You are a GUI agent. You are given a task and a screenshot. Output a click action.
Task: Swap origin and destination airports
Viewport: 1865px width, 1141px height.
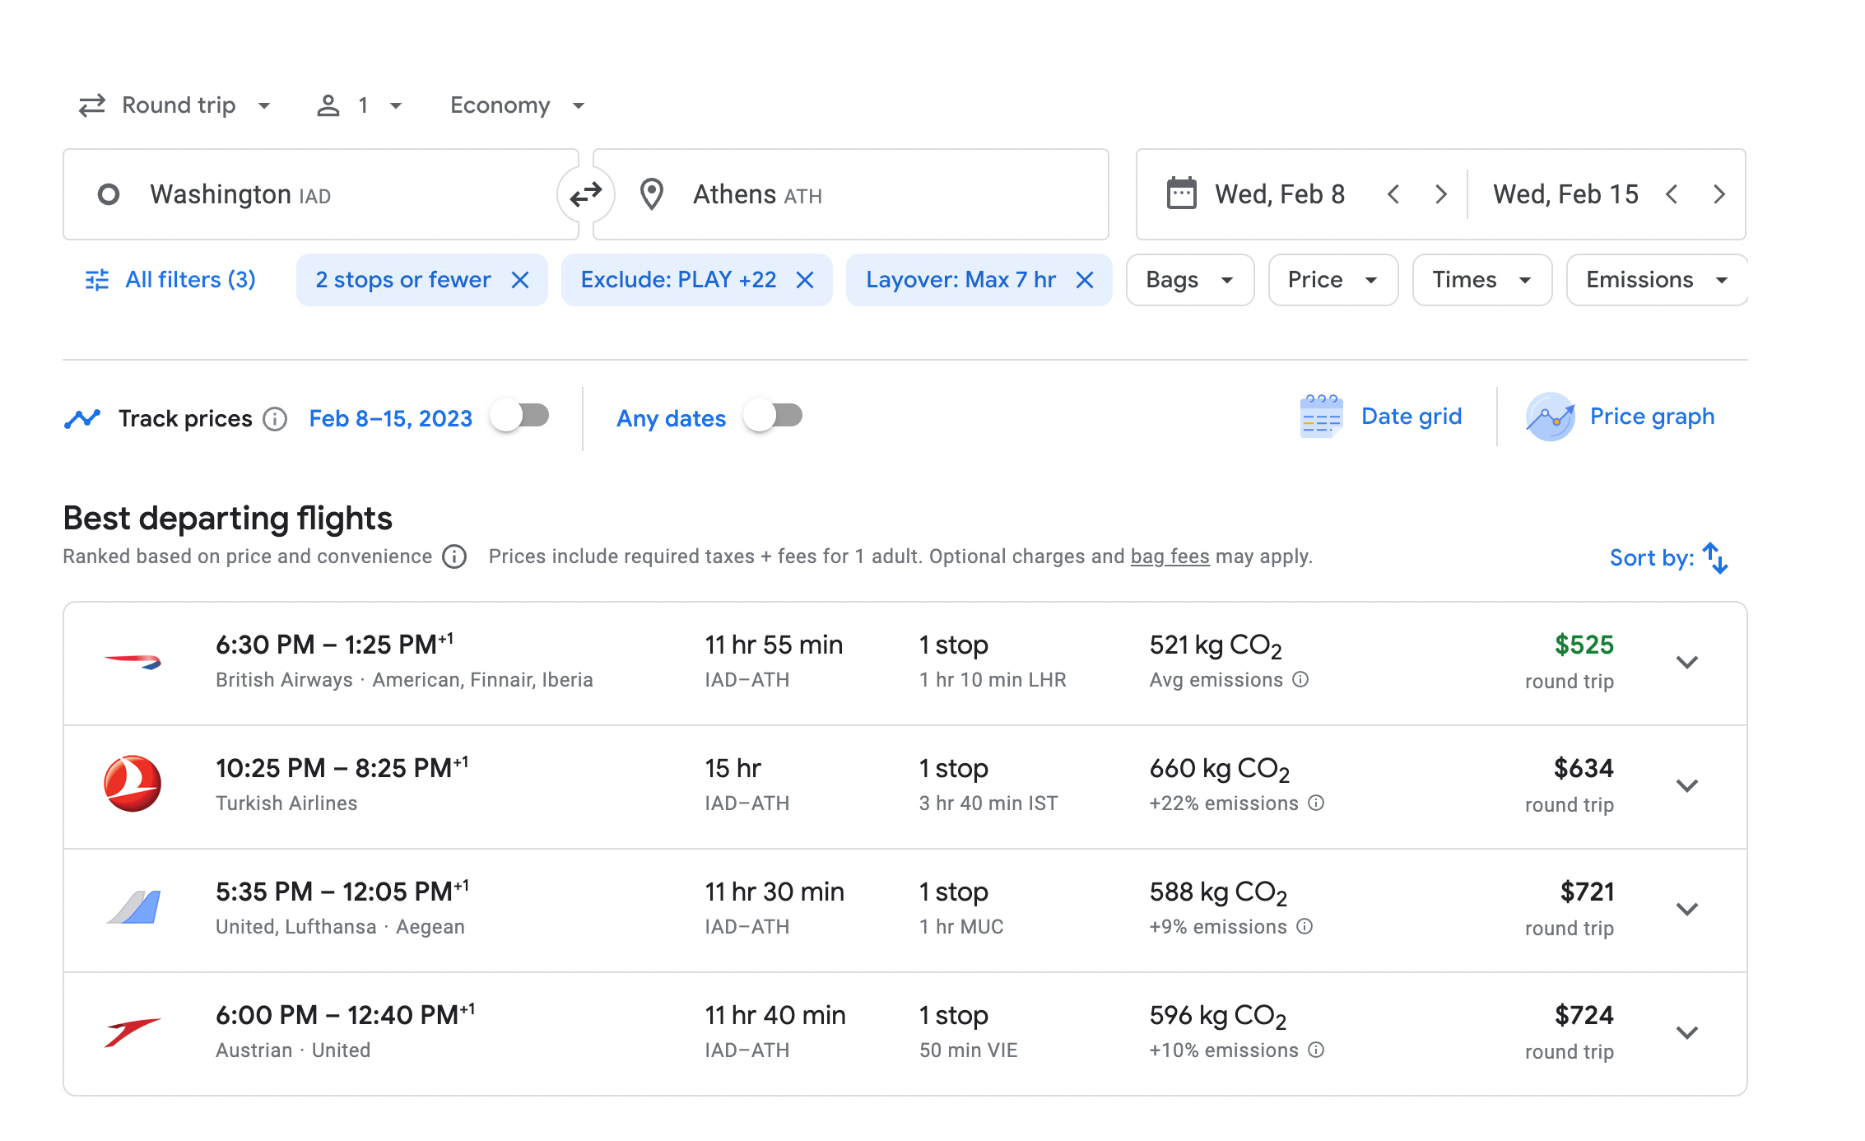pyautogui.click(x=585, y=194)
